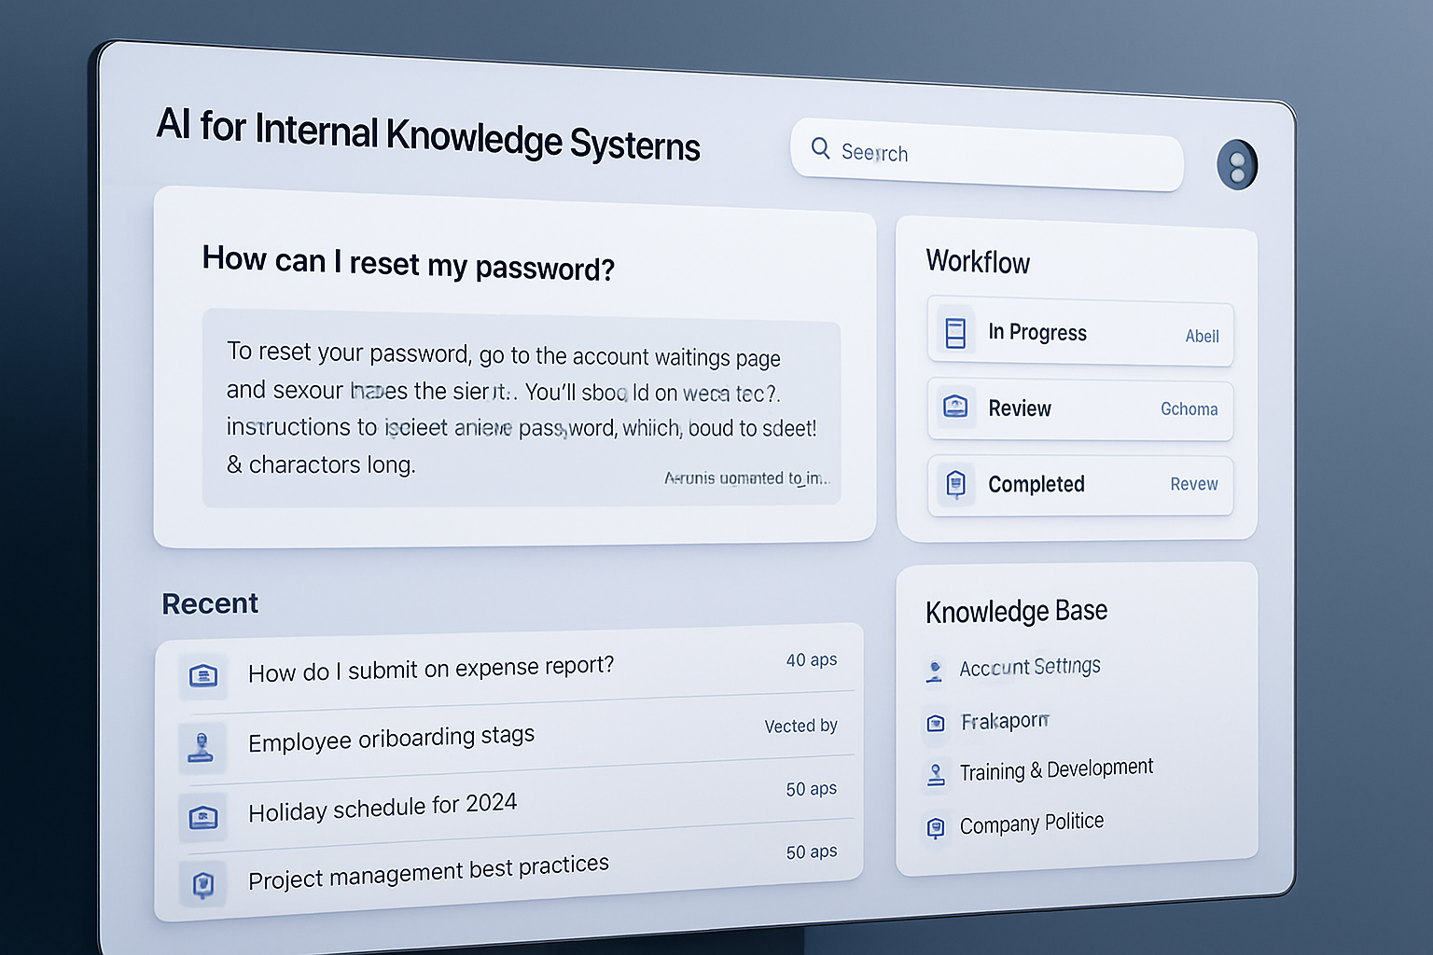
Task: Select the password reset answer text box
Action: [522, 408]
